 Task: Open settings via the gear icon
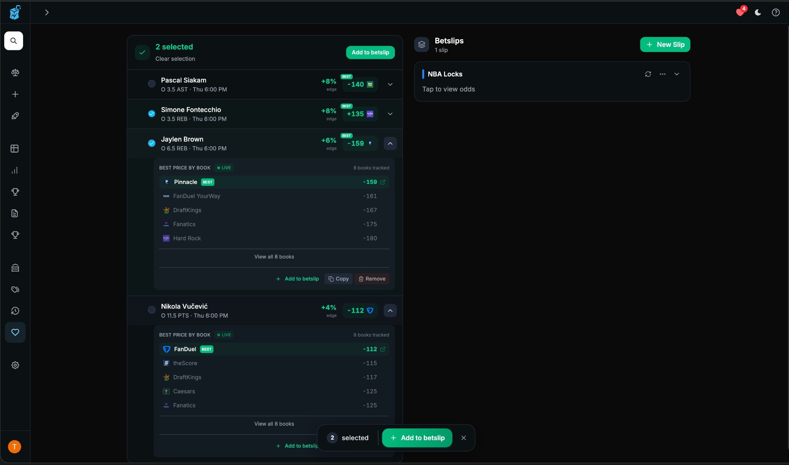pyautogui.click(x=15, y=365)
